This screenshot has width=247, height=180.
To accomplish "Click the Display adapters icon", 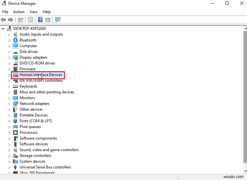I will (x=15, y=57).
